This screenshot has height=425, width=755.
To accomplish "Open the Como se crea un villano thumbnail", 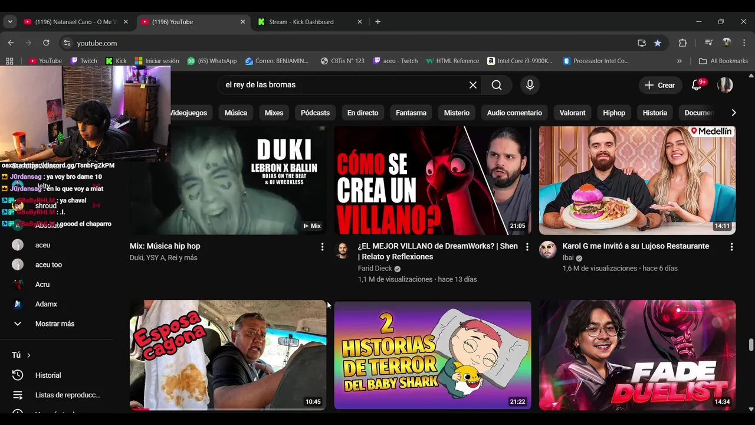I will (x=432, y=181).
